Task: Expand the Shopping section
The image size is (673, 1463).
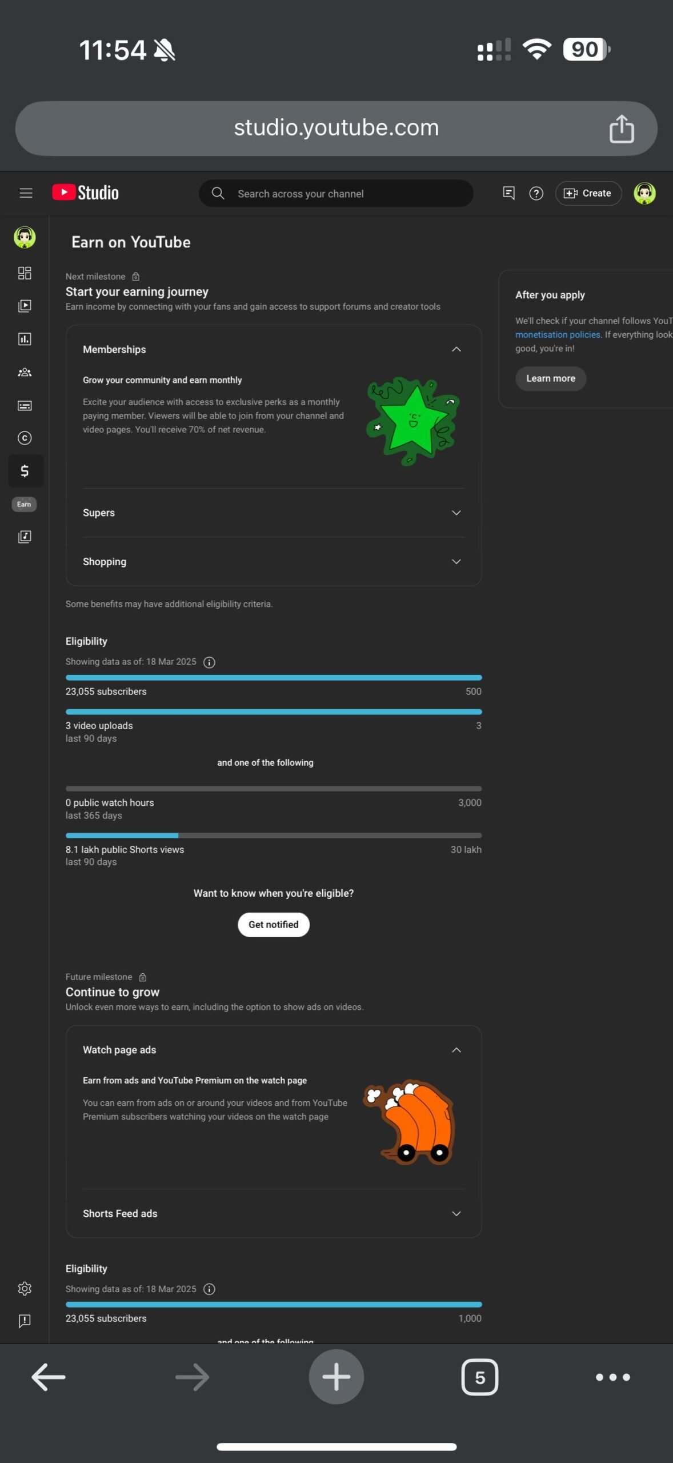Action: [456, 562]
